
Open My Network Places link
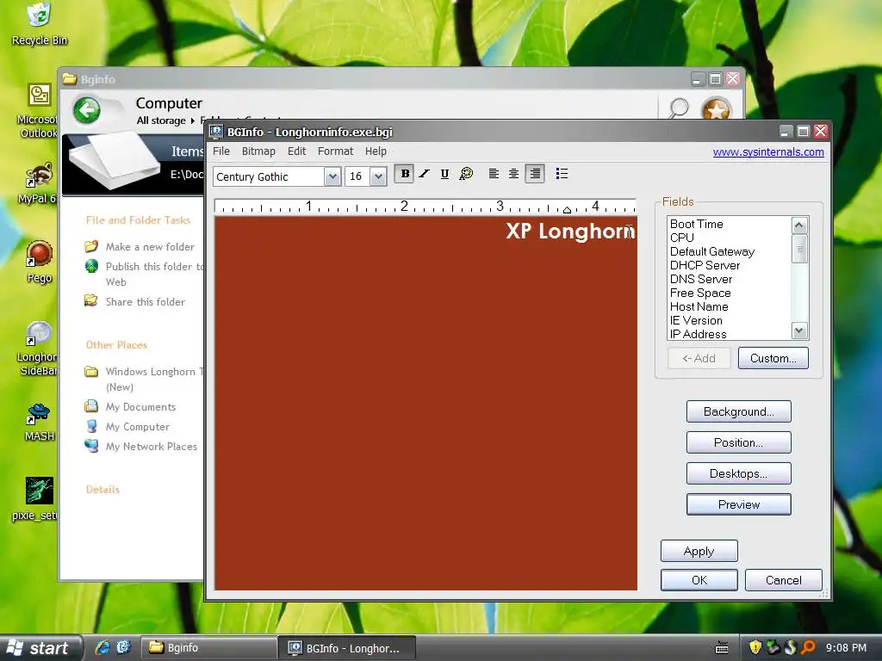(x=152, y=447)
